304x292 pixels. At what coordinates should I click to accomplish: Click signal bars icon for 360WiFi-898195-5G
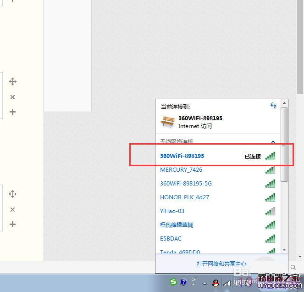(270, 184)
